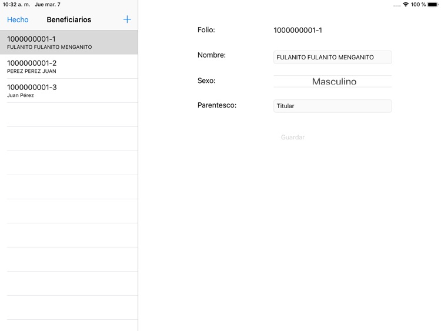Tap the Parentesco: label

(x=217, y=105)
